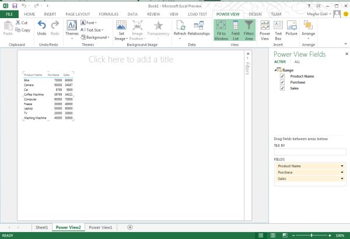Image resolution: width=350 pixels, height=239 pixels.
Task: Click the Save icon in title bar
Action: coord(15,6)
